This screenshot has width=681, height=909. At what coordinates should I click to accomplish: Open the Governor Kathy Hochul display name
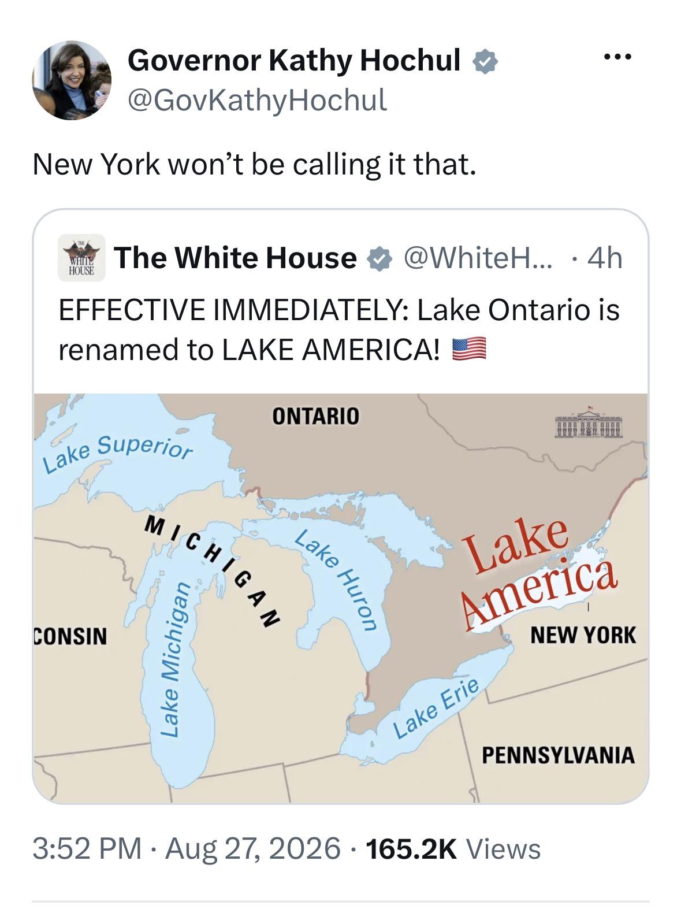point(294,60)
